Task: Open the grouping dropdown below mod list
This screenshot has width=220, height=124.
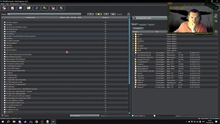Action: point(85,116)
